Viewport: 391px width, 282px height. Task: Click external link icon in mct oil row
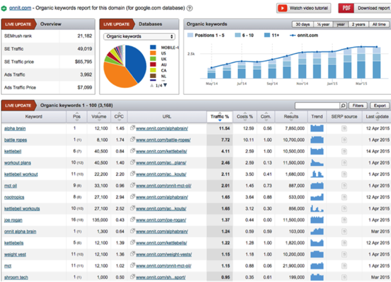coord(133,185)
